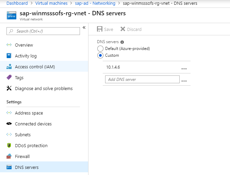Open the Subnets menu item
Viewport: 230px width, 175px height.
coord(22,135)
